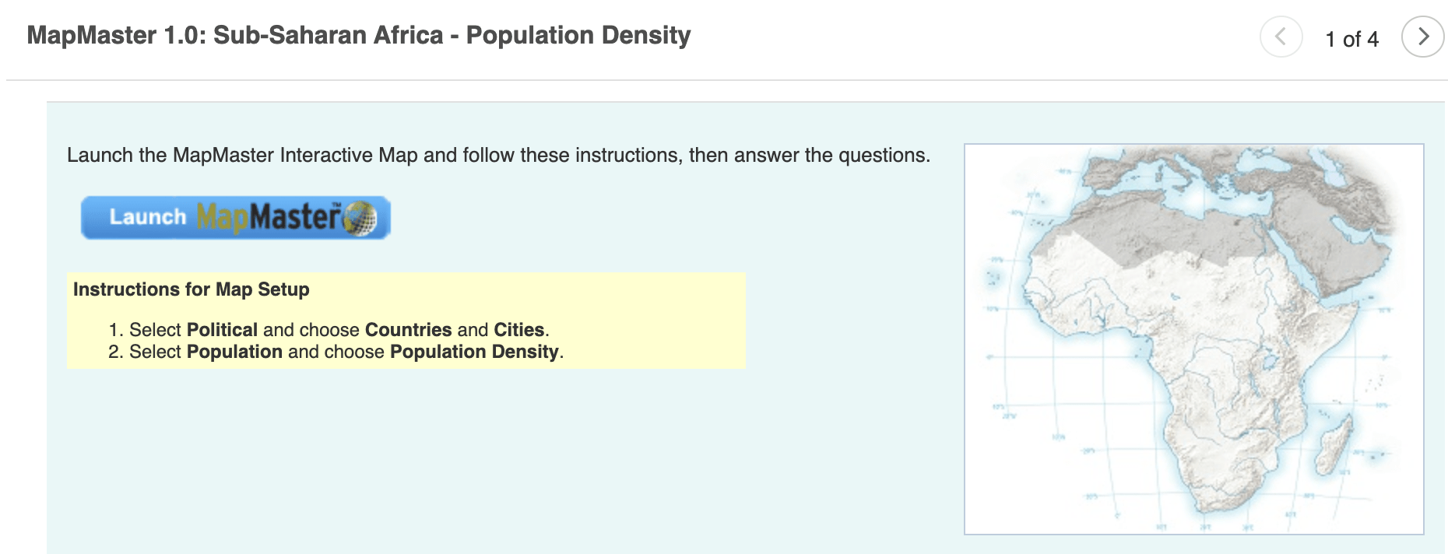This screenshot has width=1448, height=554.
Task: Click the bold word Countries
Action: pyautogui.click(x=408, y=330)
